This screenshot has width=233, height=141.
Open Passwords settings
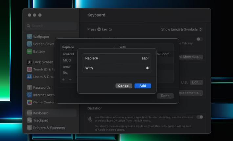[x=39, y=87]
